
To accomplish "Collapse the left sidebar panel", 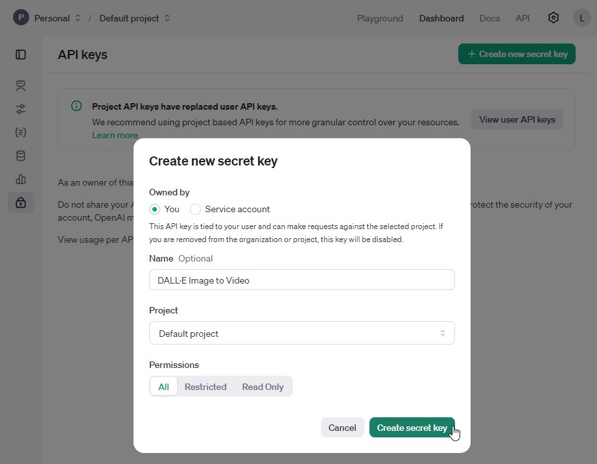I will [x=20, y=55].
